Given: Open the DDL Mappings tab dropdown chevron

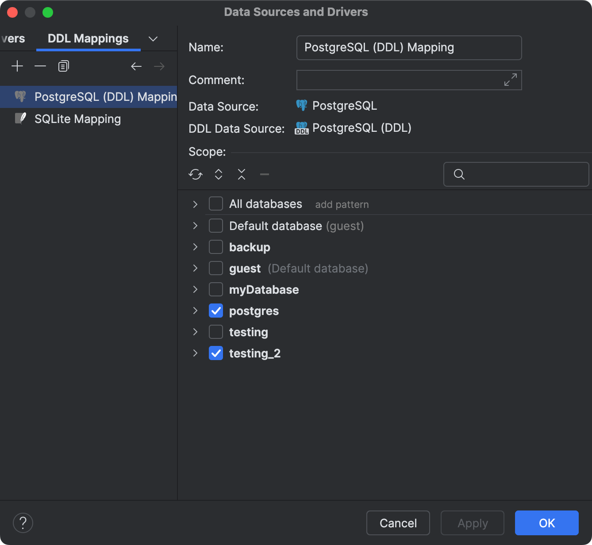Looking at the screenshot, I should [153, 39].
